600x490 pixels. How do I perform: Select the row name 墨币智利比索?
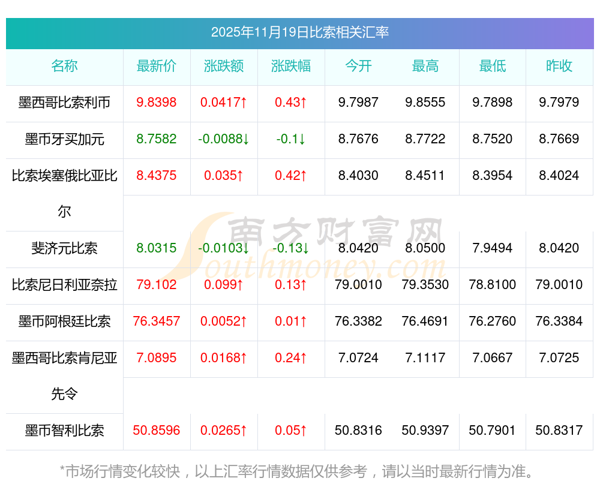tap(64, 431)
